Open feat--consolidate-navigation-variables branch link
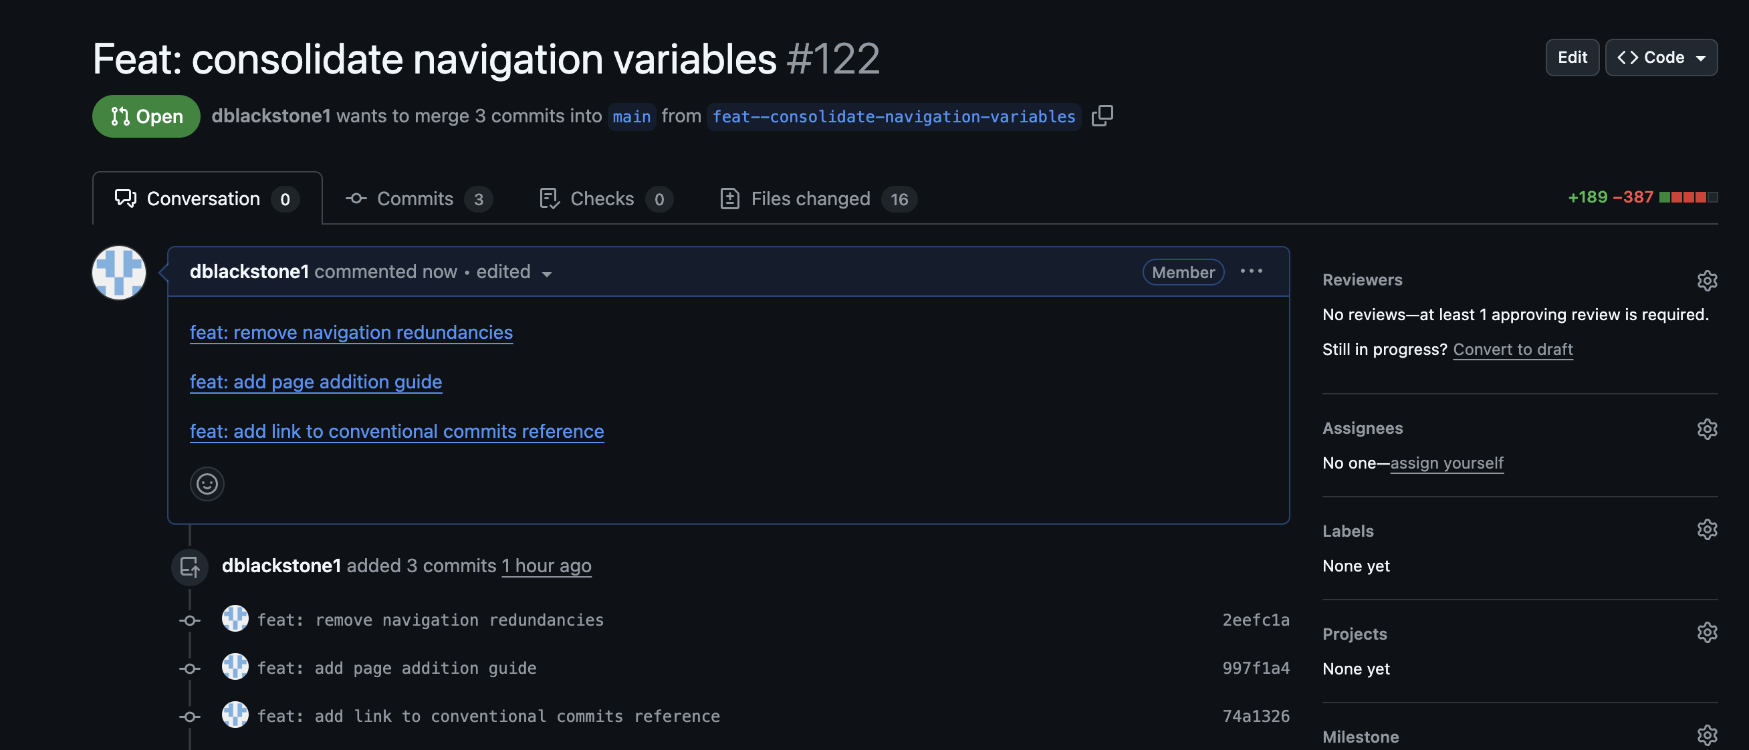The width and height of the screenshot is (1749, 750). point(893,117)
